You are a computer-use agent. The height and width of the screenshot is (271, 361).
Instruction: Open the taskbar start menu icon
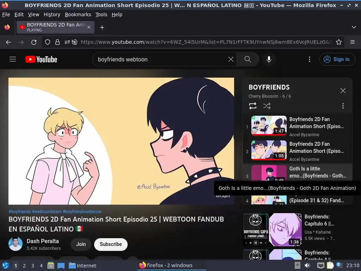tap(6, 265)
